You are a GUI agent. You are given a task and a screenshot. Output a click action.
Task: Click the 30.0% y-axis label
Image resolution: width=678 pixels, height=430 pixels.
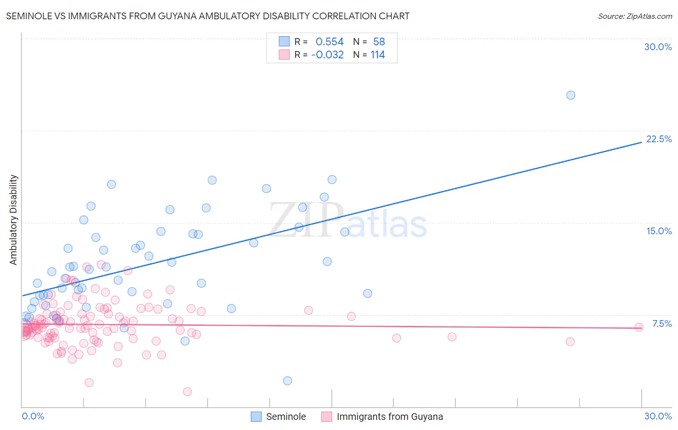pos(658,47)
